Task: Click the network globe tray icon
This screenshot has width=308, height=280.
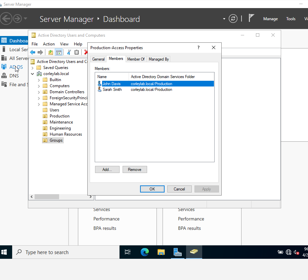Action: tap(289, 252)
